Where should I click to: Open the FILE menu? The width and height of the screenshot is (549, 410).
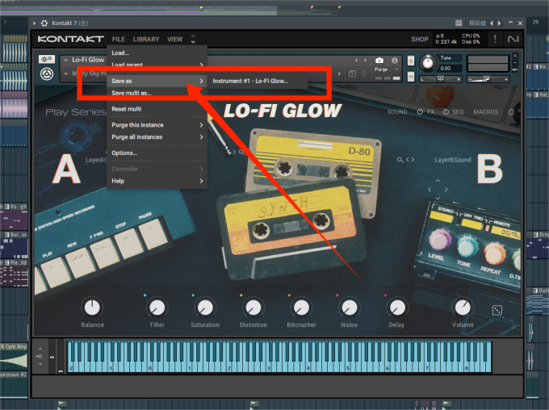click(x=119, y=40)
